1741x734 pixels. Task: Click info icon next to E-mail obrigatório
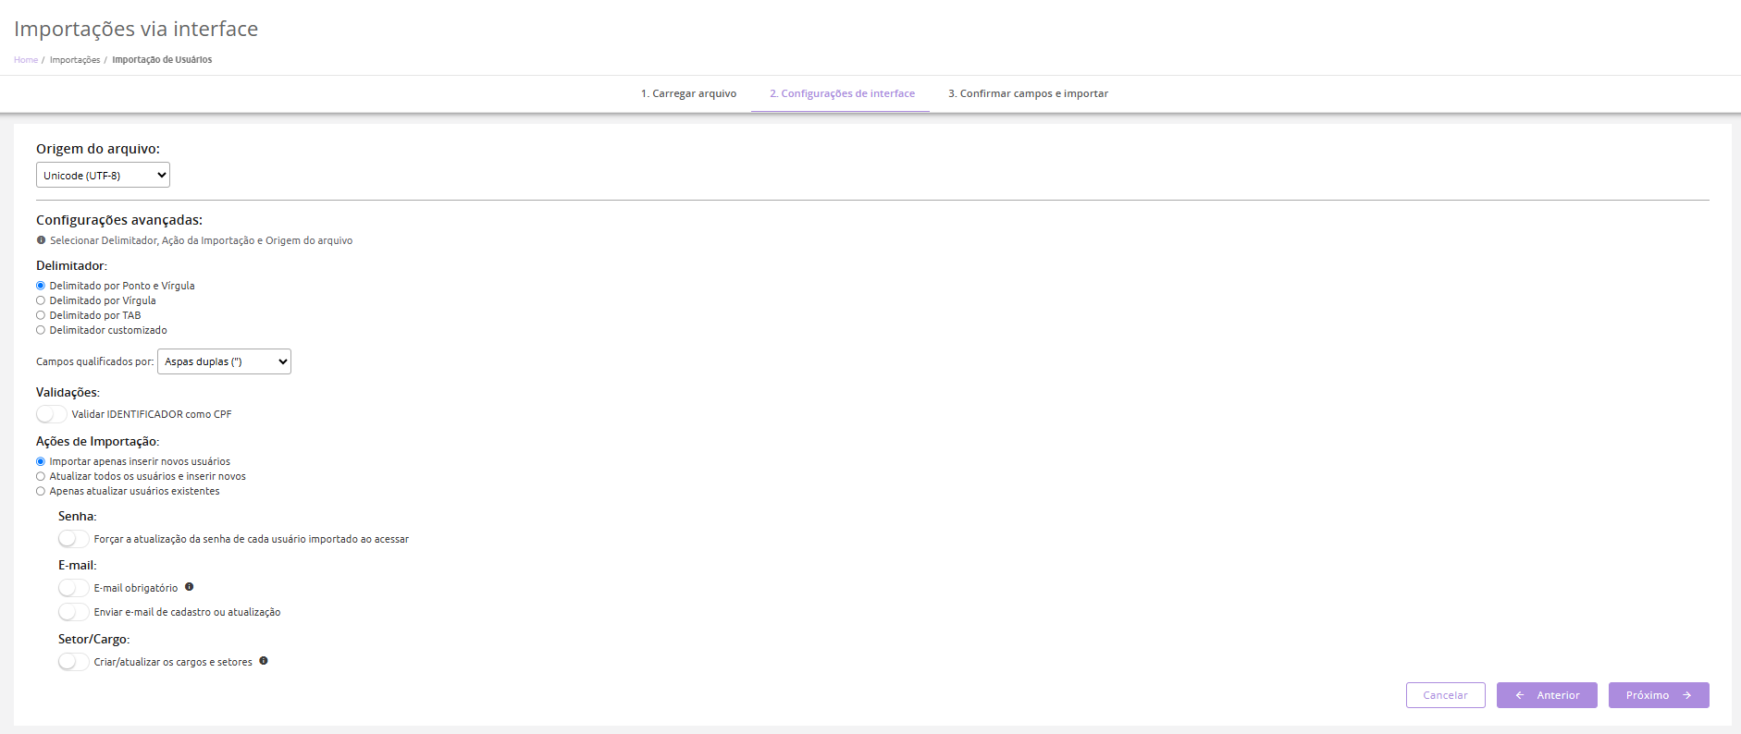point(189,587)
